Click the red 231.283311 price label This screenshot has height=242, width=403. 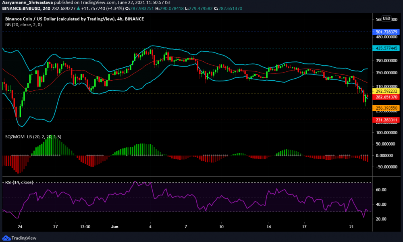point(386,120)
